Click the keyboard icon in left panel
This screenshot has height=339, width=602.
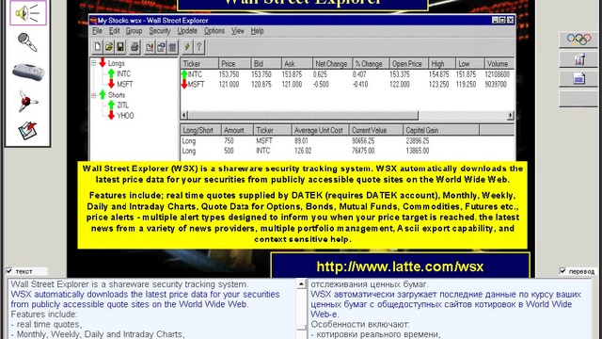pos(28,72)
